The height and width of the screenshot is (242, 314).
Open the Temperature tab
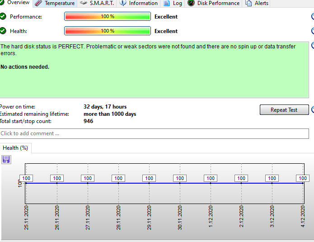tap(55, 4)
